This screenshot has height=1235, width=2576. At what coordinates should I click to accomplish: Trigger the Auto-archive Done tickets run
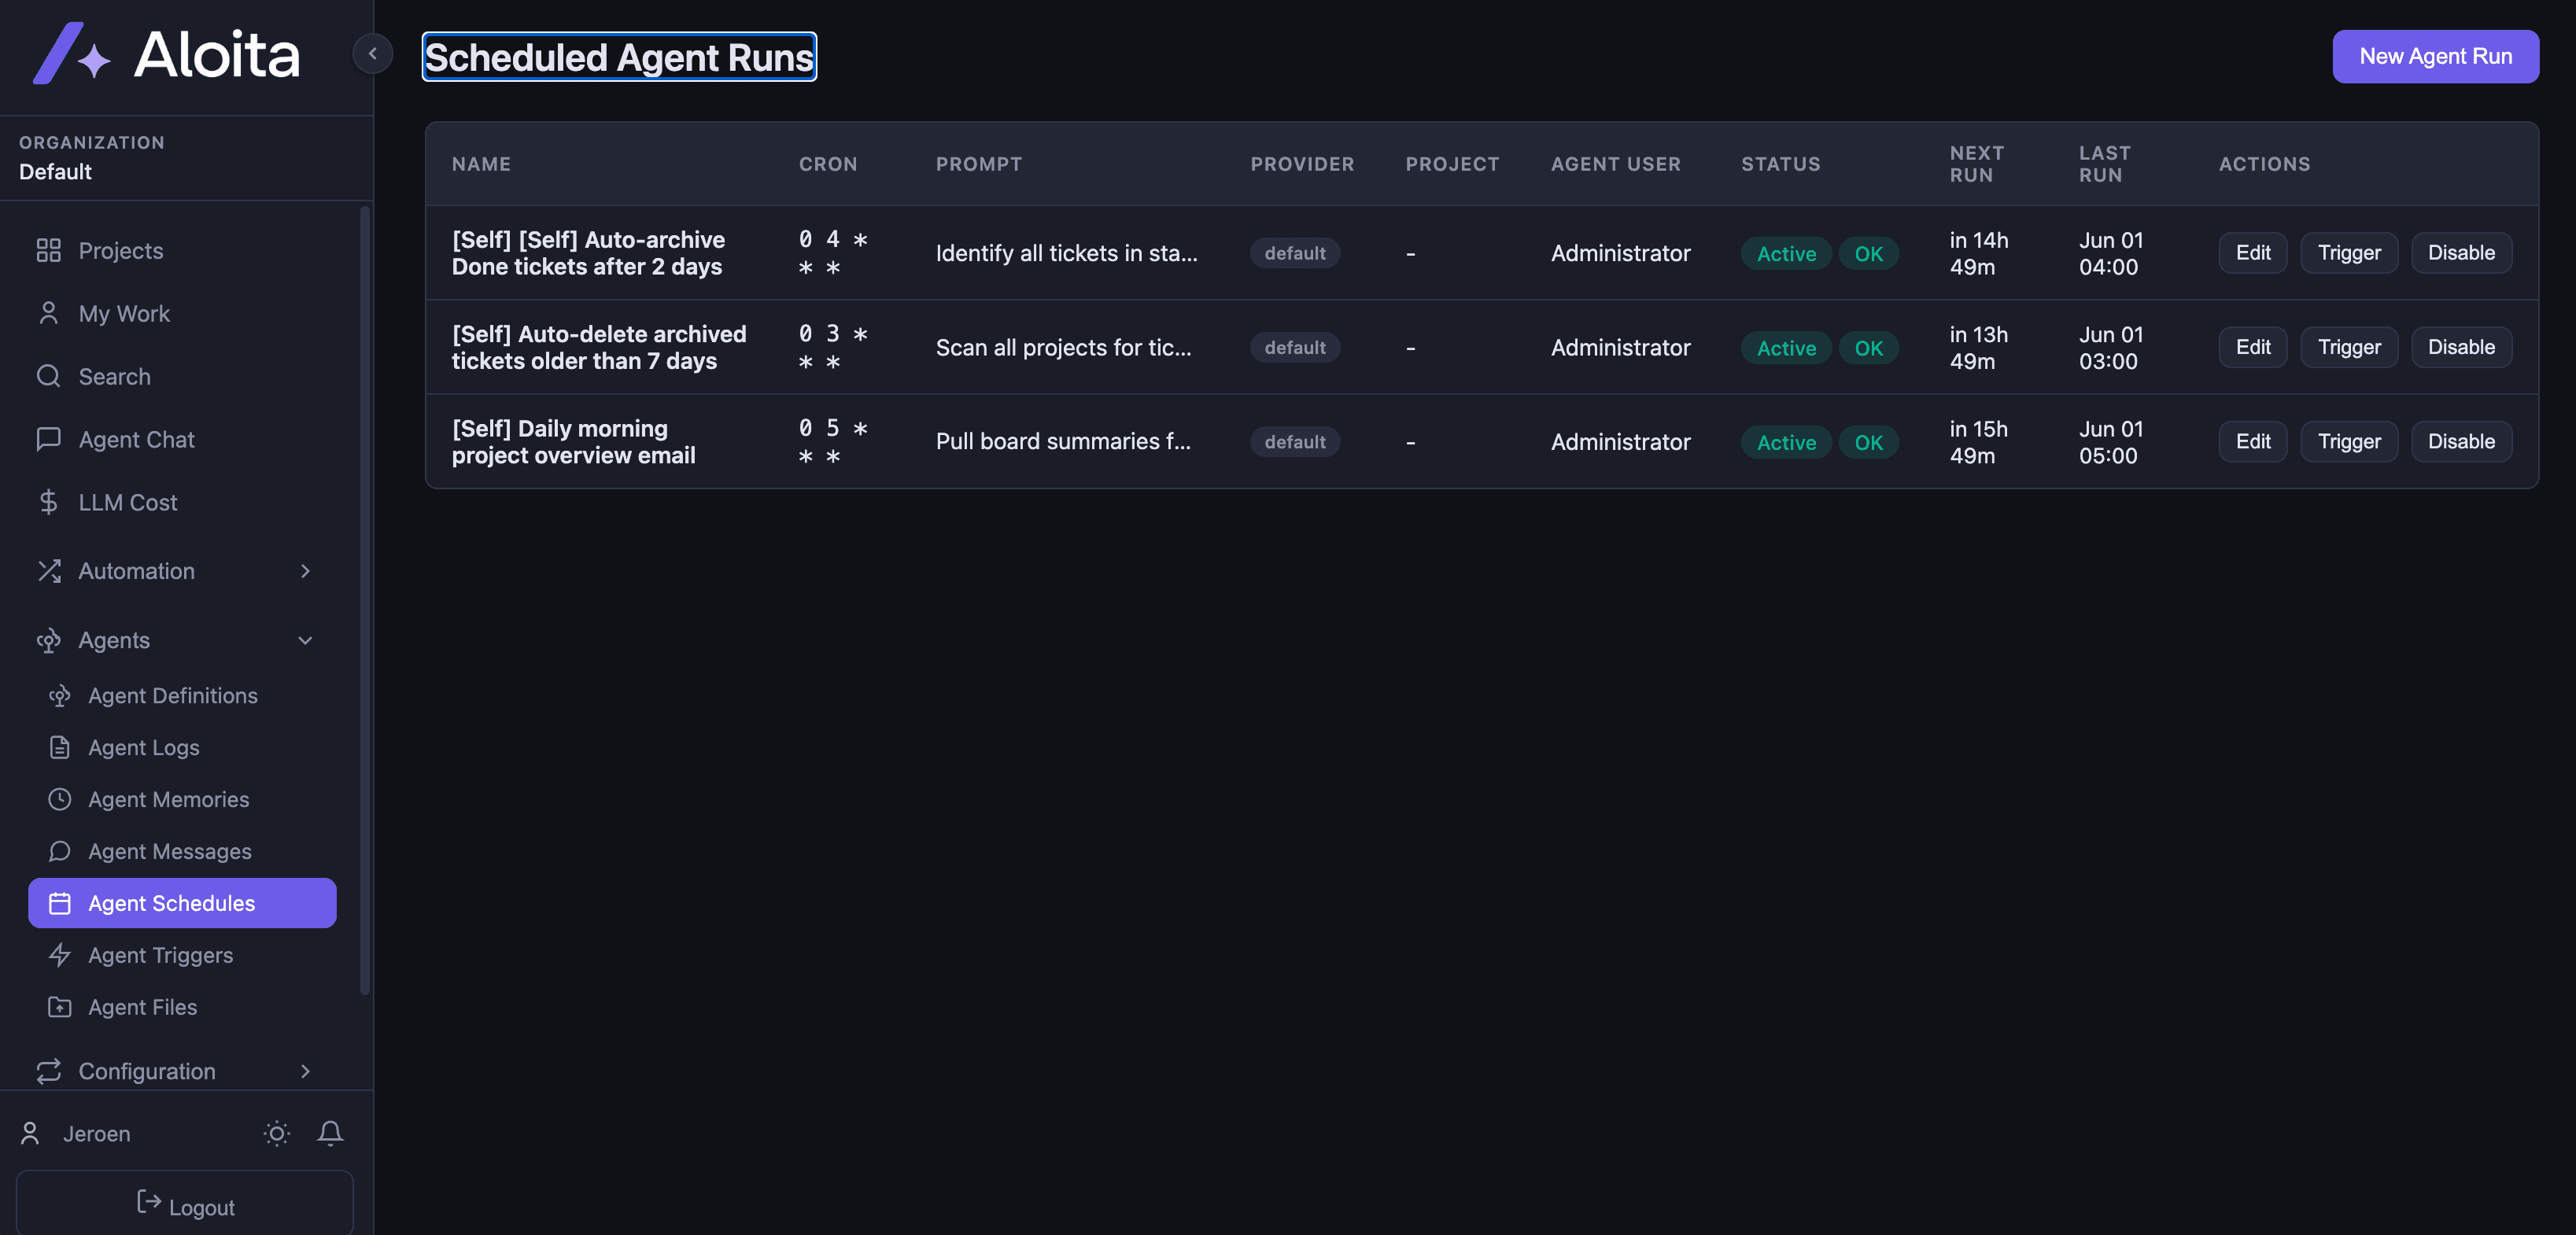[2348, 252]
